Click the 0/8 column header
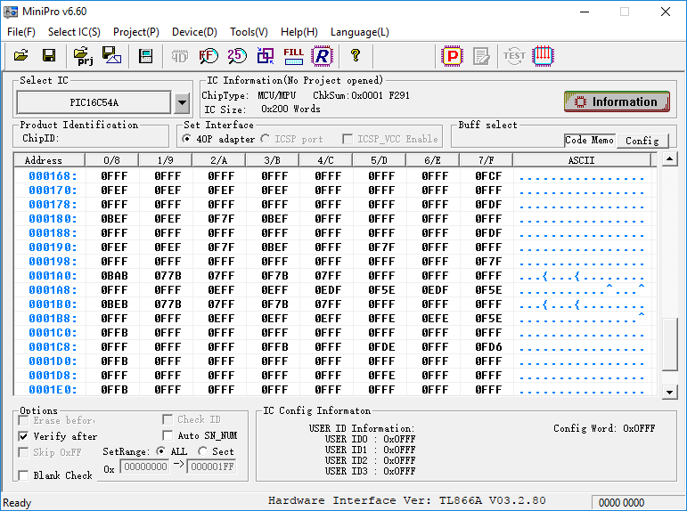This screenshot has height=511, width=687. click(111, 160)
